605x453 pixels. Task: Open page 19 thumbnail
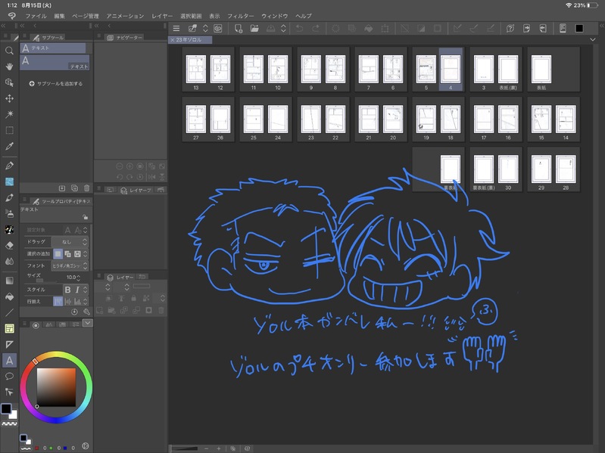click(426, 119)
